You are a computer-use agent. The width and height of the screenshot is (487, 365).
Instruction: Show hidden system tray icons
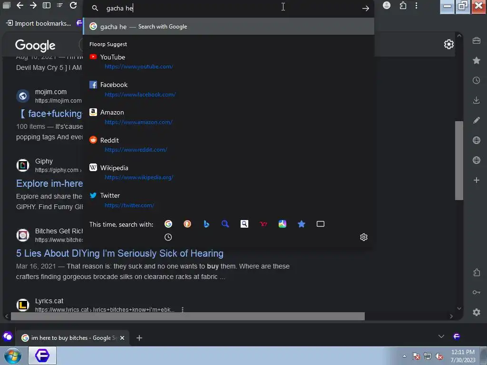tap(404, 356)
